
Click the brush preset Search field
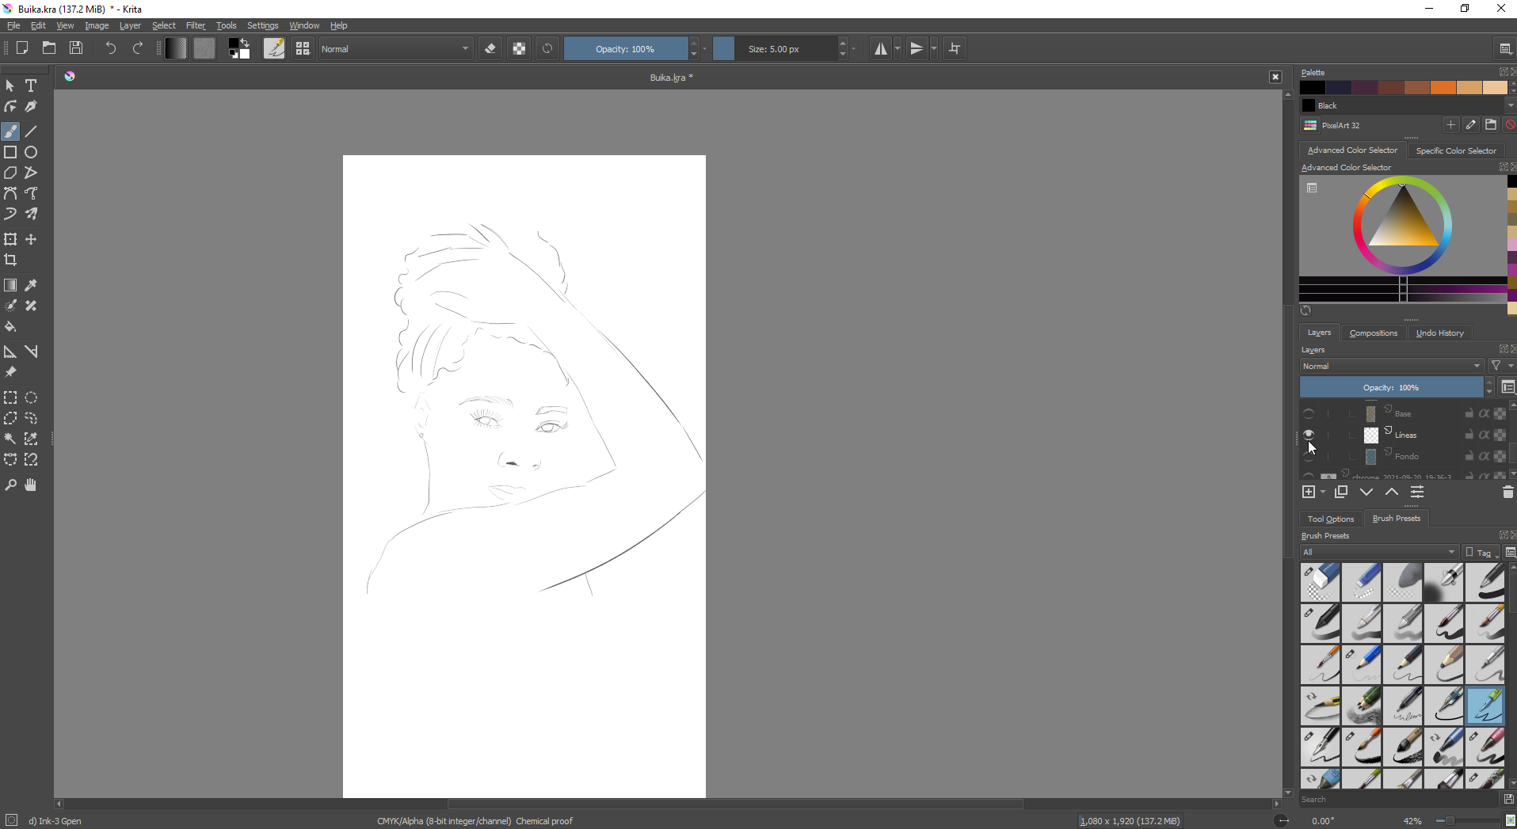pyautogui.click(x=1400, y=800)
